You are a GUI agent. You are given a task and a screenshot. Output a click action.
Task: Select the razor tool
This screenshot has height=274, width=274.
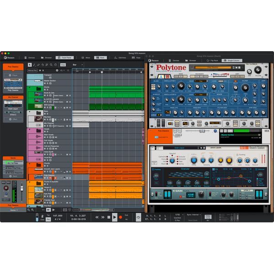(x=42, y=65)
